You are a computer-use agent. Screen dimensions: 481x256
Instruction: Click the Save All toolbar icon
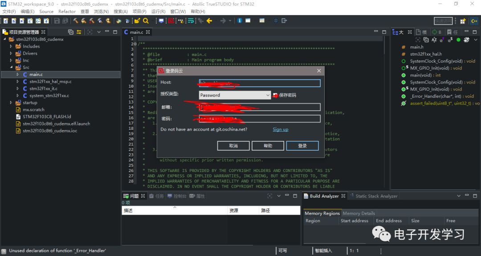point(65,21)
